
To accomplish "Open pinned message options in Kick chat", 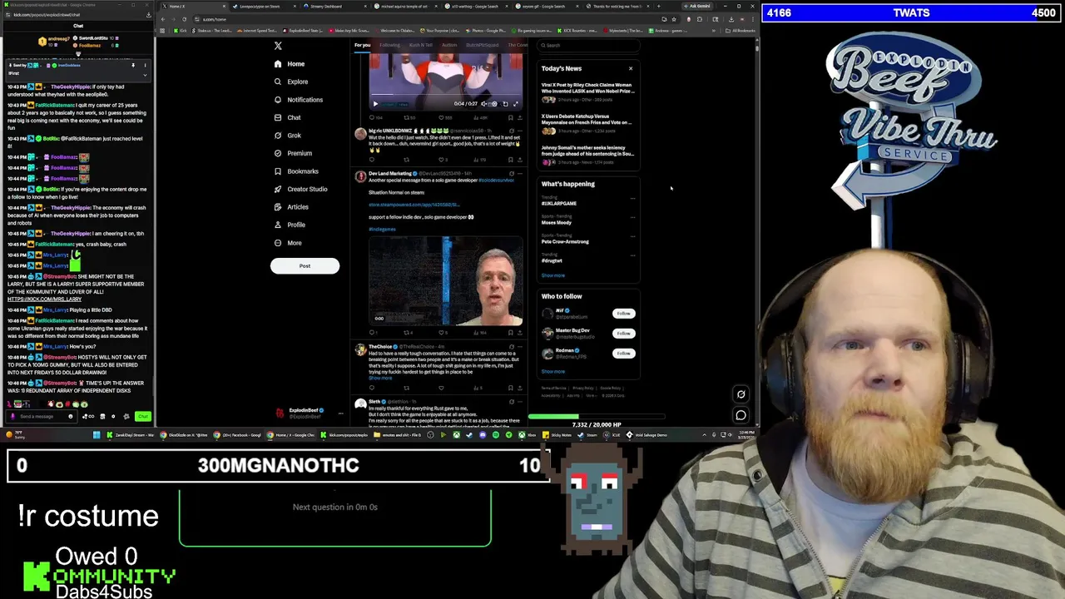I will pos(145,65).
